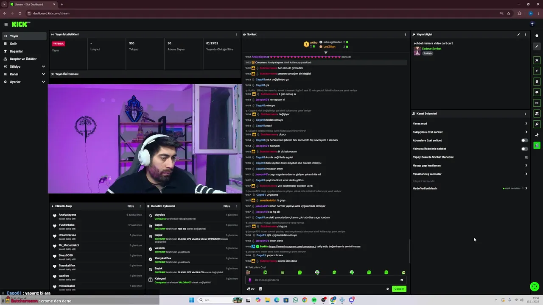Open Denetim Eylemleri panel three-dot menu
543x305 pixels.
click(x=236, y=206)
